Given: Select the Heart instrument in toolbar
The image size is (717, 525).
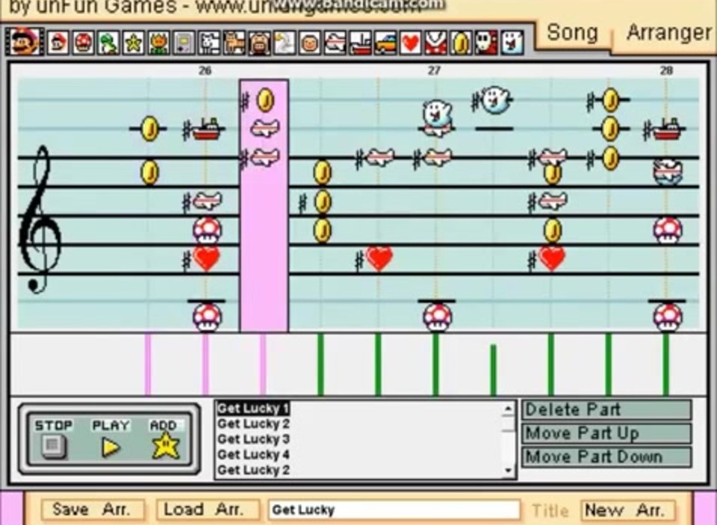Looking at the screenshot, I should tap(410, 43).
